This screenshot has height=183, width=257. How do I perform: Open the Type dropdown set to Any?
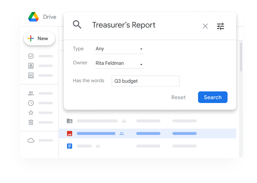click(120, 49)
